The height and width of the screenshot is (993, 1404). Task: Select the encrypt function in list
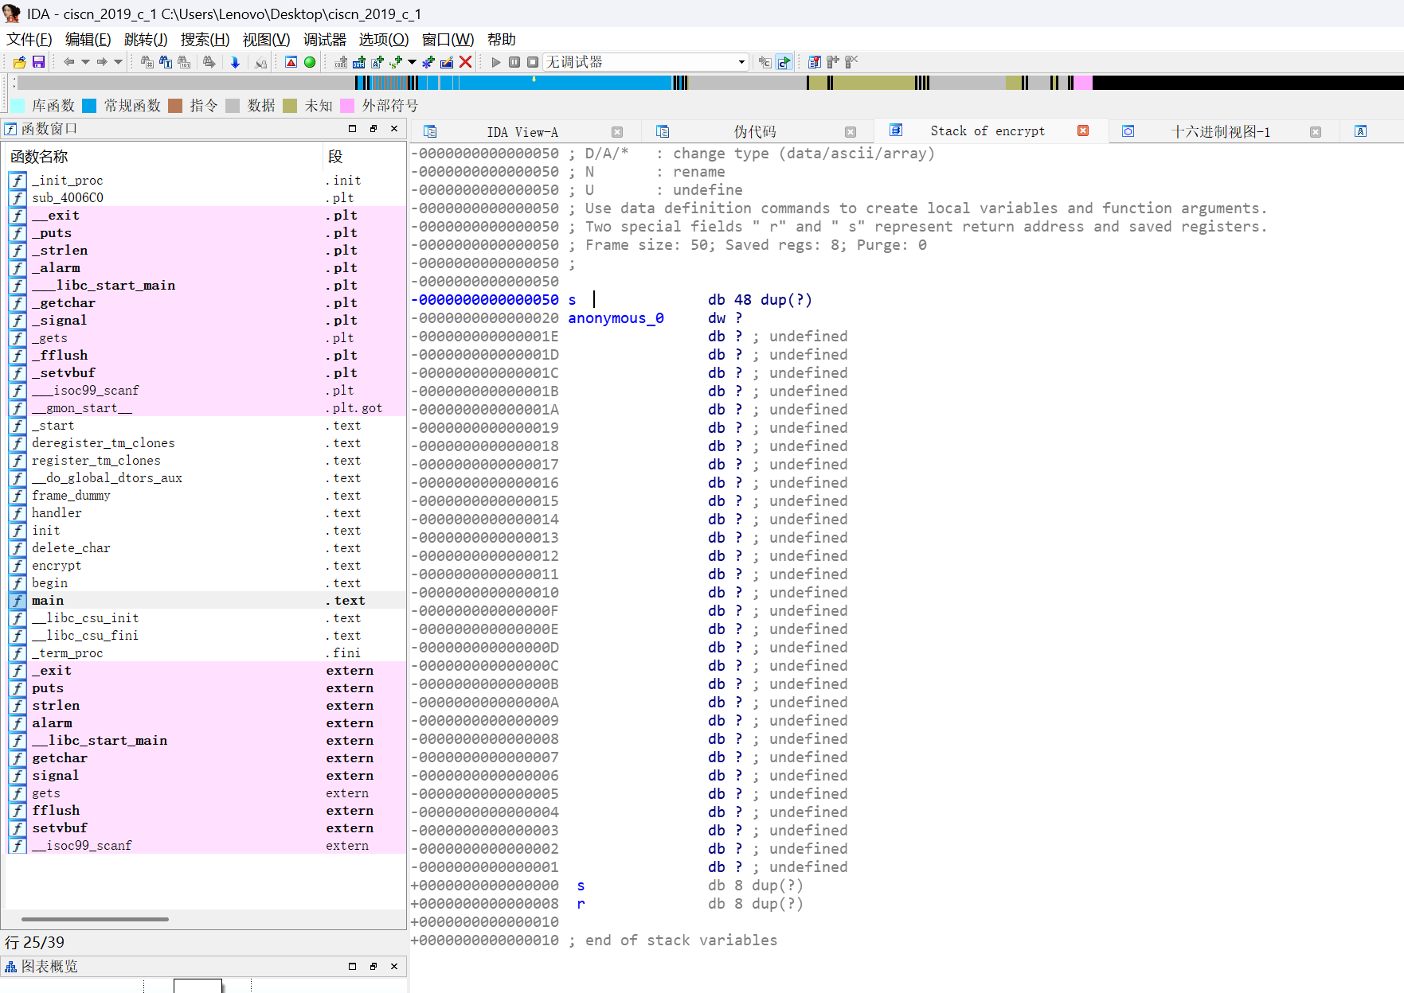pos(57,566)
